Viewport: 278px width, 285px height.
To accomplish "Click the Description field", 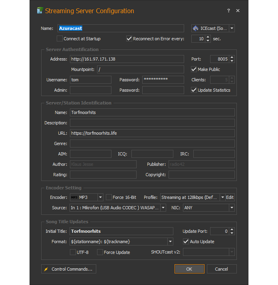I will click(152, 123).
